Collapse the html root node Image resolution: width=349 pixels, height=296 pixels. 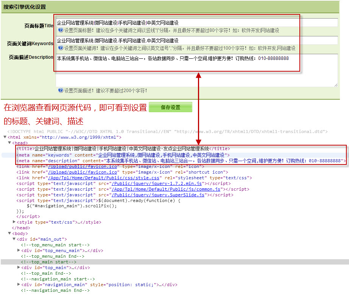[x=5, y=137]
